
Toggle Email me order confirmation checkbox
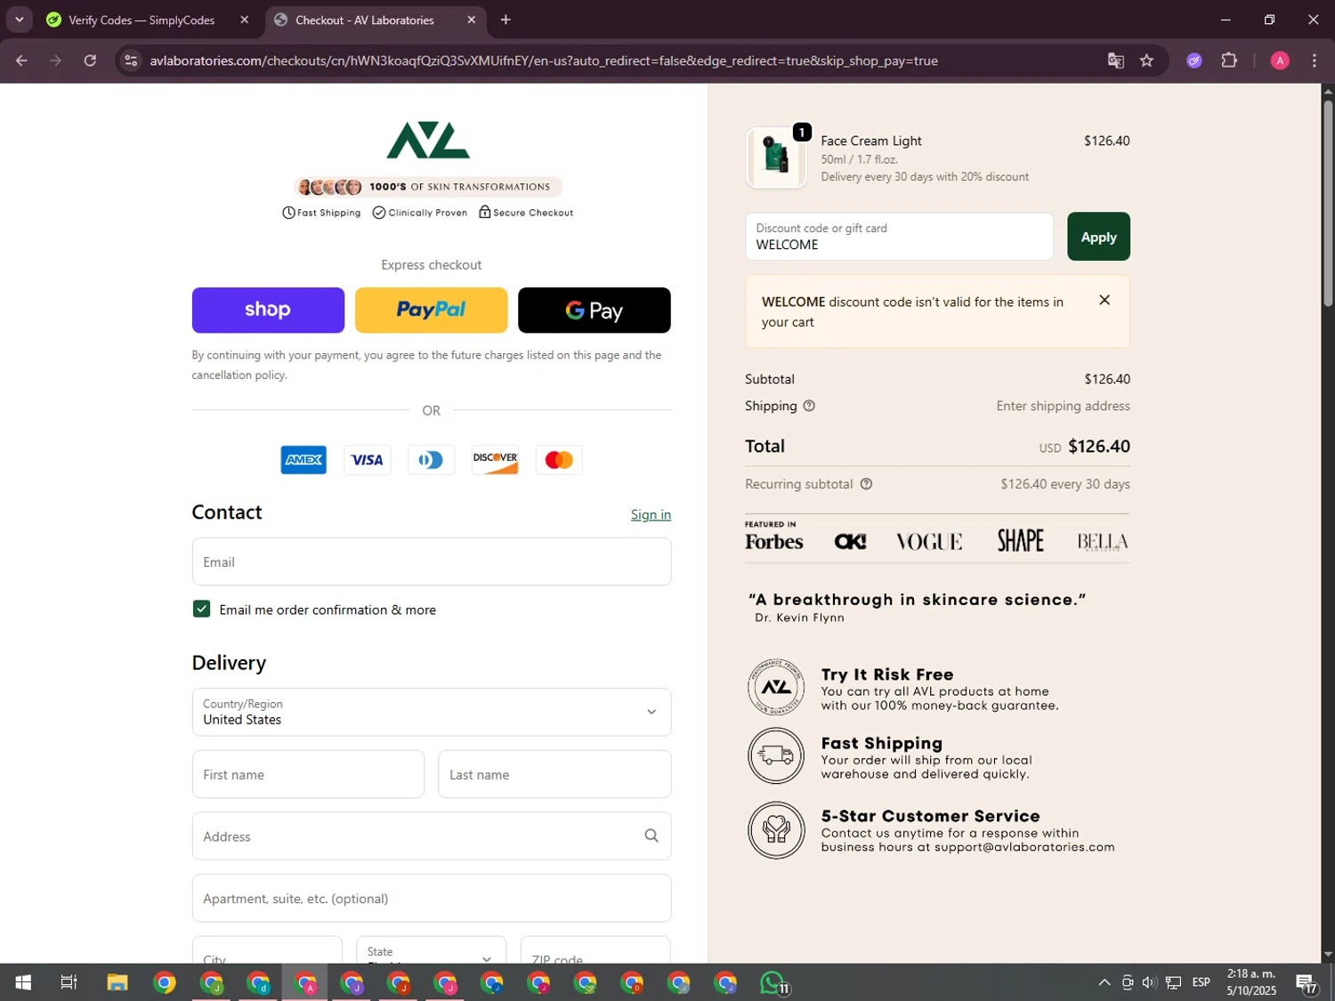coord(201,609)
